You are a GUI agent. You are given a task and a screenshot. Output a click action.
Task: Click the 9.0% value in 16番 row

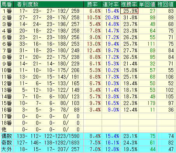point(113,110)
